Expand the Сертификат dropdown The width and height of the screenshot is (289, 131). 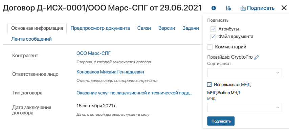click(x=244, y=72)
